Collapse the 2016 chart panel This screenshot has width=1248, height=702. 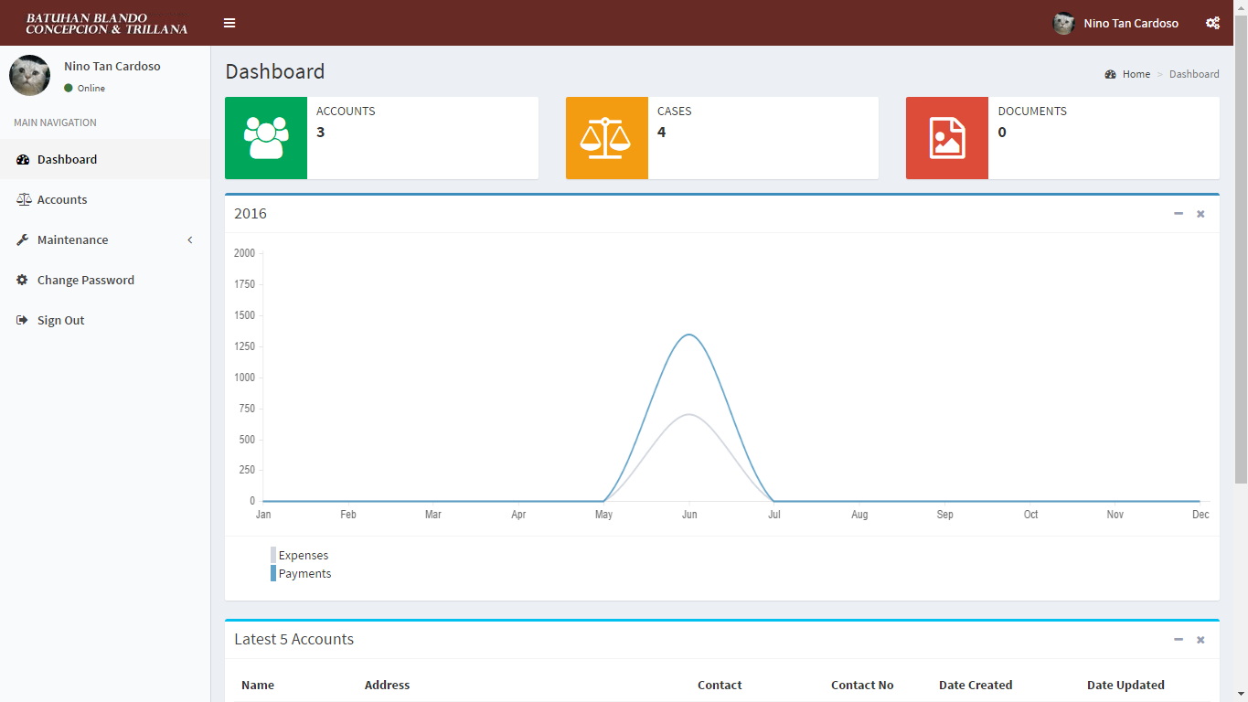pos(1179,214)
